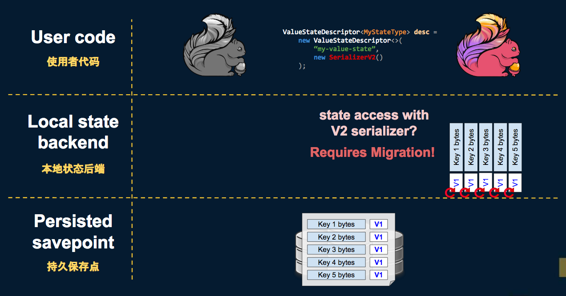Click the red refresh arrow under Key 3 column
Viewport: 566px width, 296px height.
pos(479,192)
